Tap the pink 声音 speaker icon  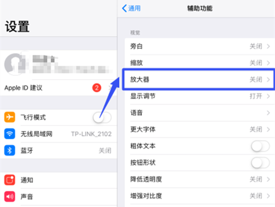(9, 197)
